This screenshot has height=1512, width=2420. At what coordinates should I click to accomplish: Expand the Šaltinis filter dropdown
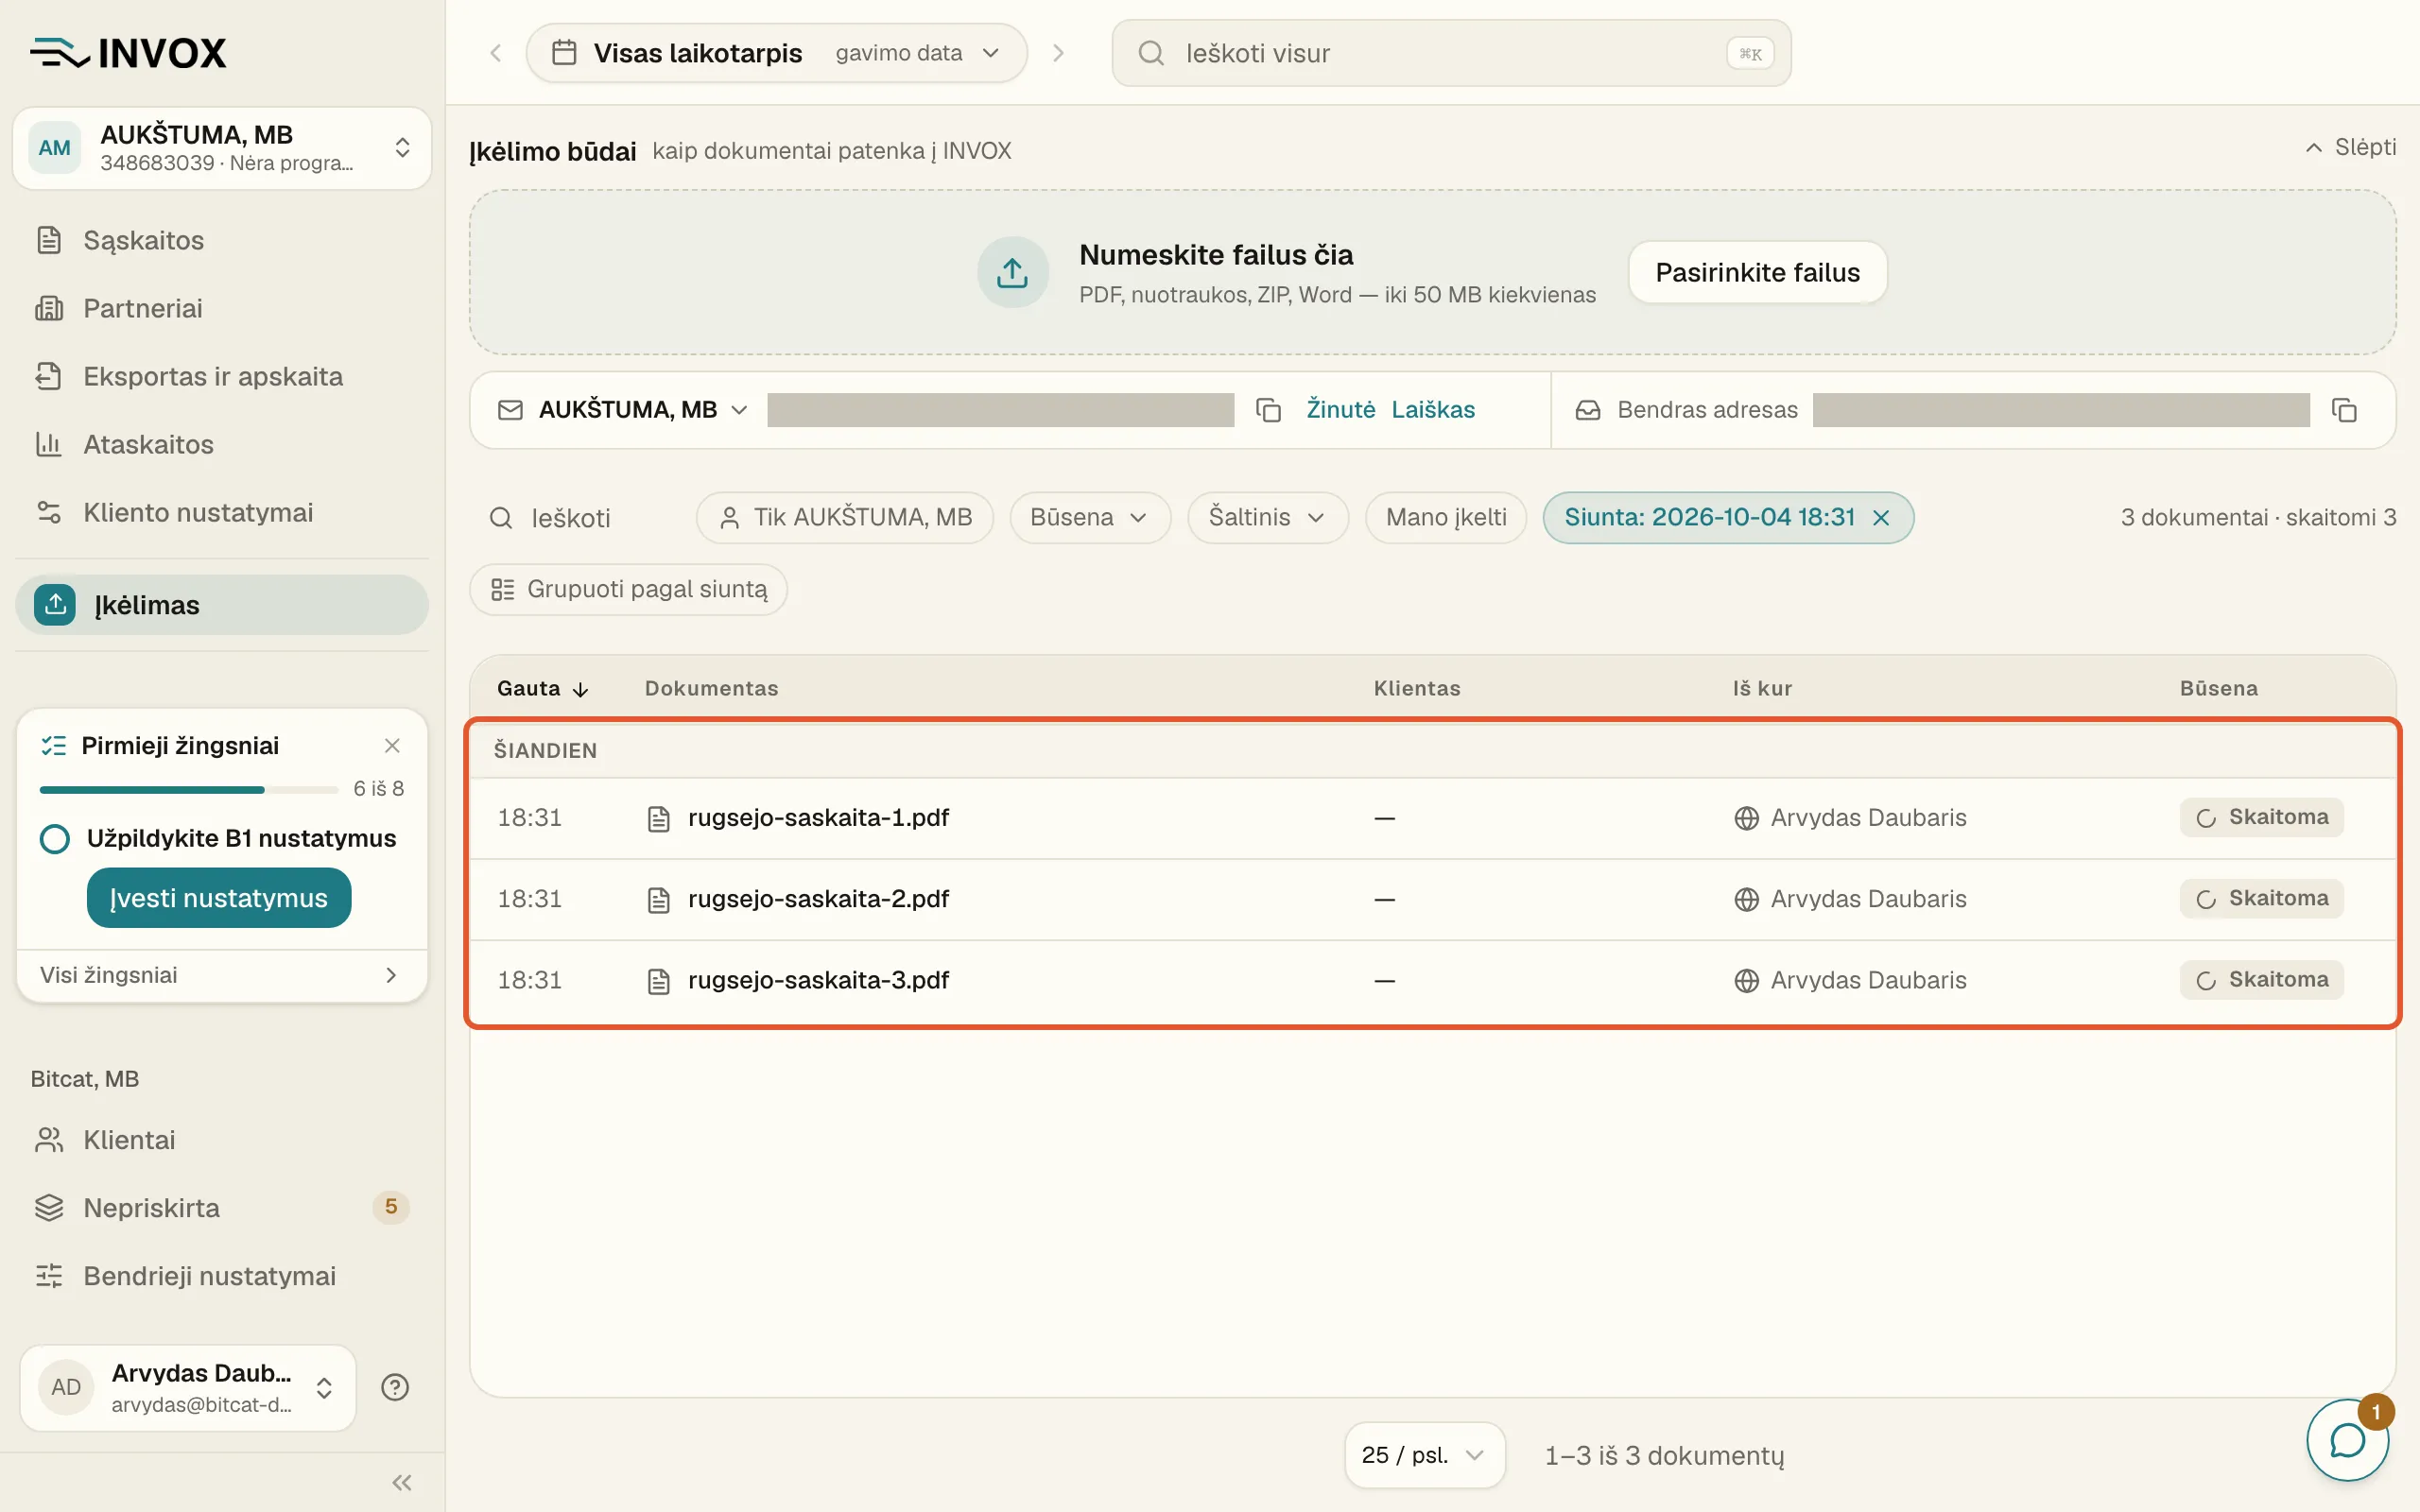1268,518
